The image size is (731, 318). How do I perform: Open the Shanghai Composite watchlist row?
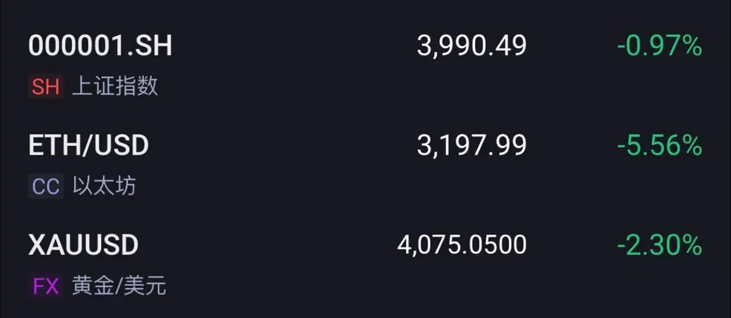pos(365,66)
